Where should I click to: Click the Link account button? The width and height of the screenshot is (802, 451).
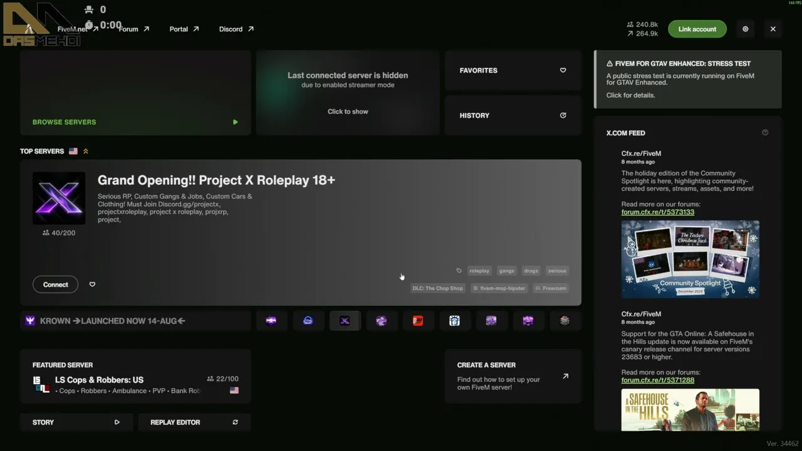[697, 29]
